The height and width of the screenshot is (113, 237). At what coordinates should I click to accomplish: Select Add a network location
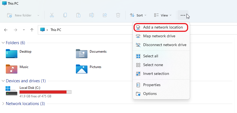click(x=163, y=27)
